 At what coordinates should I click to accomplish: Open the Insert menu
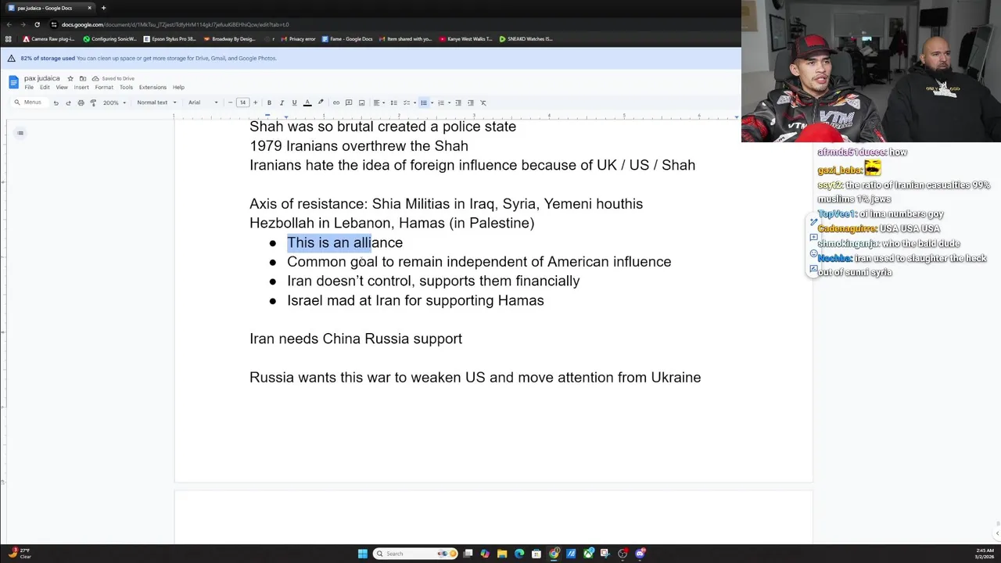81,88
